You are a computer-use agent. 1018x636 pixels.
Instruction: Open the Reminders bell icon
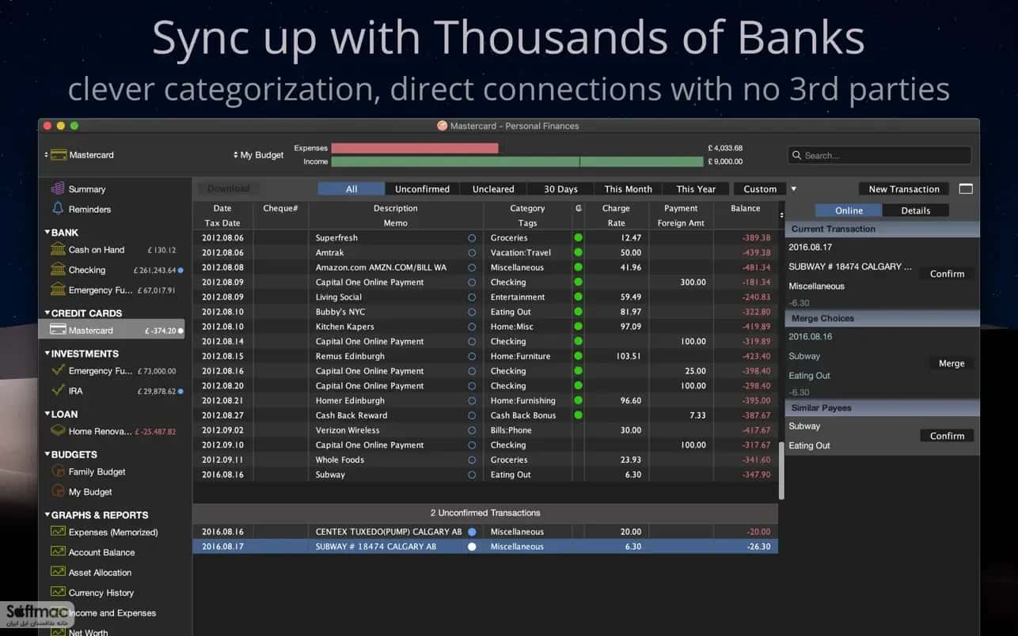tap(58, 209)
